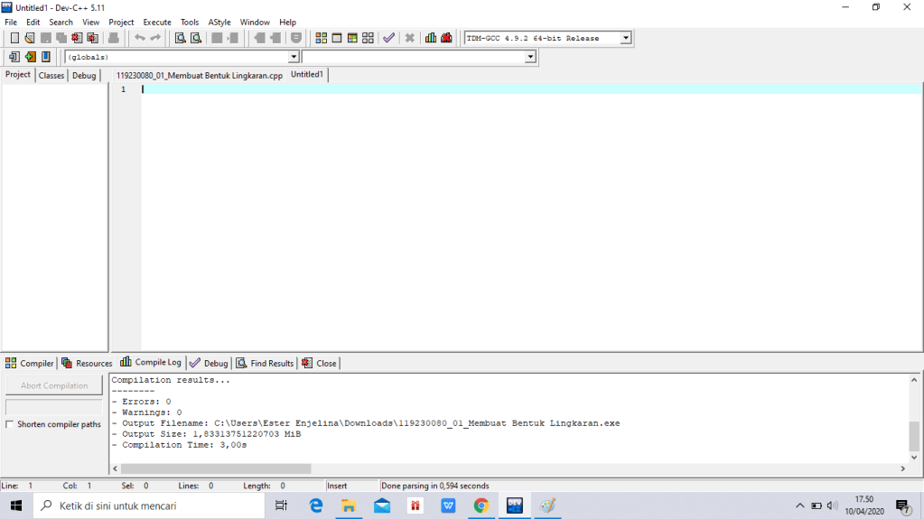
Task: Enable the Shorten compiler paths checkbox
Action: [10, 424]
